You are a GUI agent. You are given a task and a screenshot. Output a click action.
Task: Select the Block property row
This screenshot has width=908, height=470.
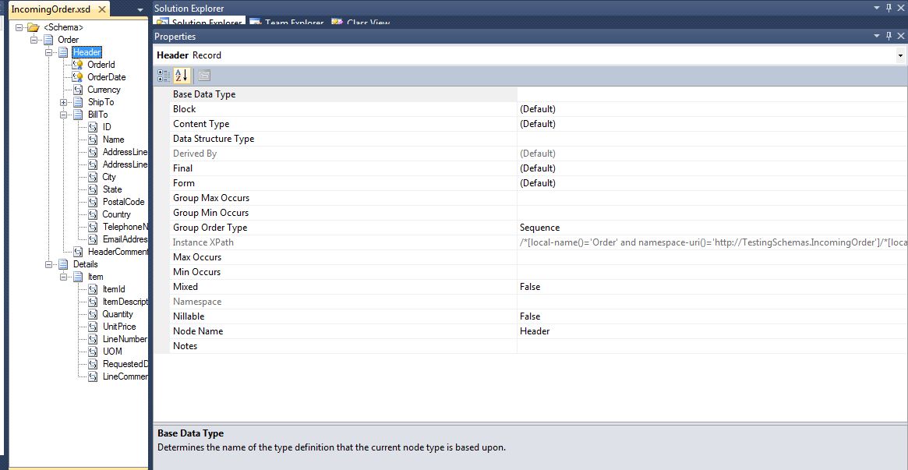coord(531,109)
